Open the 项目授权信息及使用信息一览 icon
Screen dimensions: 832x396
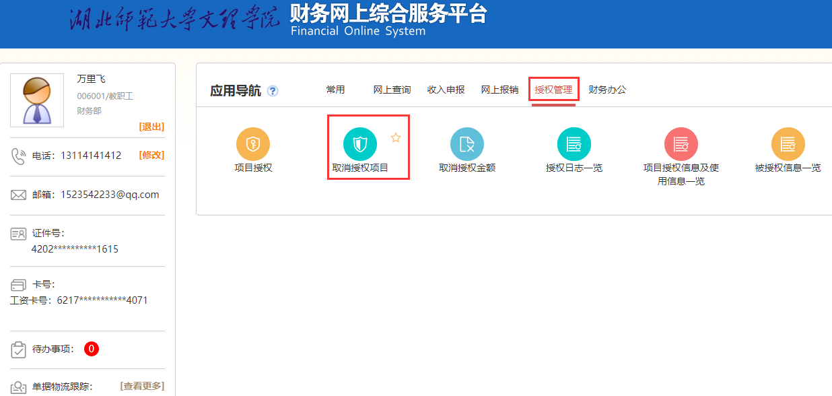click(x=681, y=144)
